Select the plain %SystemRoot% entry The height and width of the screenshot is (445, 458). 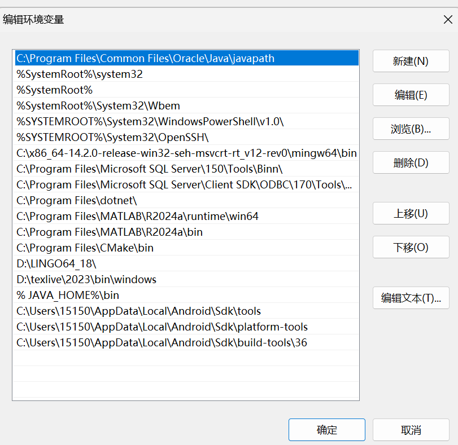pos(187,90)
